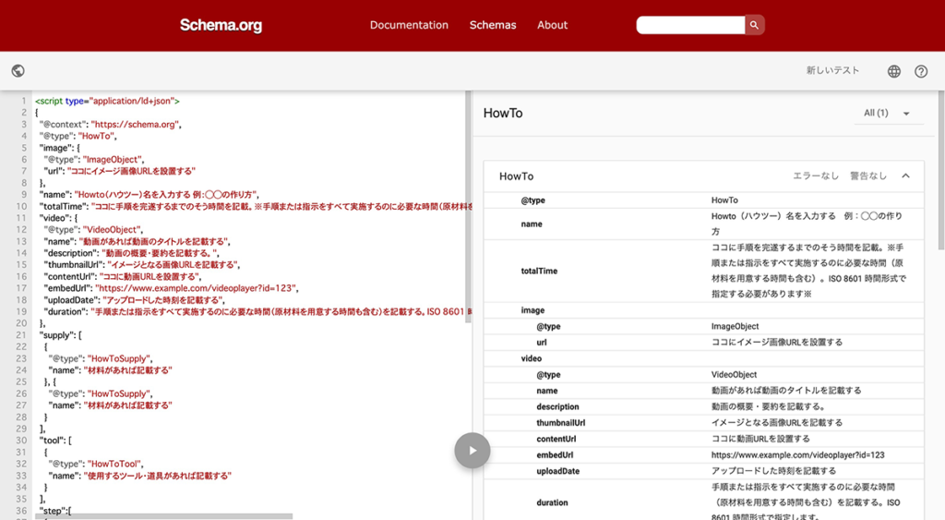Click the embedUrl value https://www.example.com/videoplayer?id=123
The image size is (945, 520).
click(797, 454)
